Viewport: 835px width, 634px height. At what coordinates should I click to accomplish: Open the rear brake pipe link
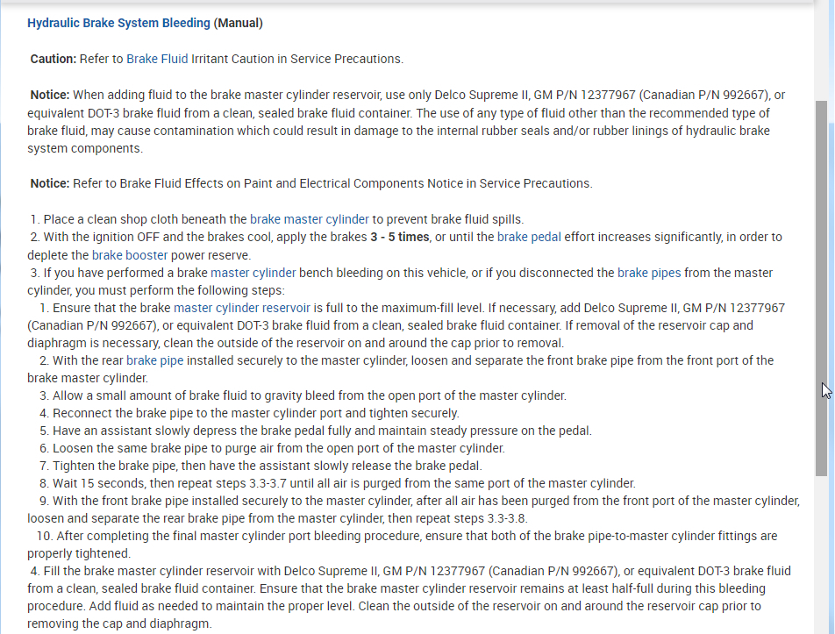point(154,360)
